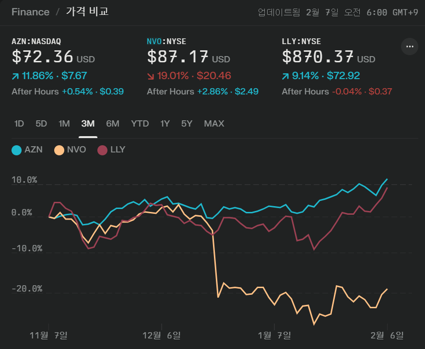
Task: Click the $870.37 LLY price
Action: point(318,57)
